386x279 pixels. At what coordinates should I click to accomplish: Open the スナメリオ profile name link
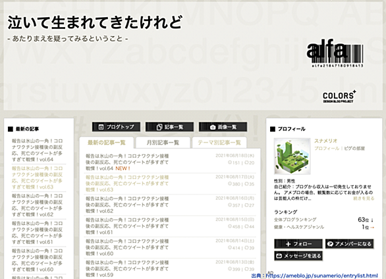pyautogui.click(x=325, y=140)
